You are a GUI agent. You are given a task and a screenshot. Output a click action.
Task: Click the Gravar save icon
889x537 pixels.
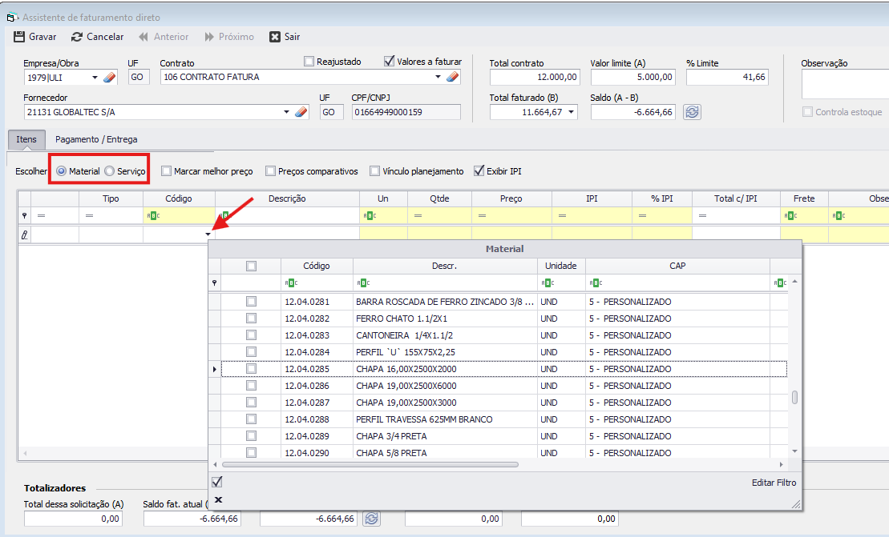point(19,37)
